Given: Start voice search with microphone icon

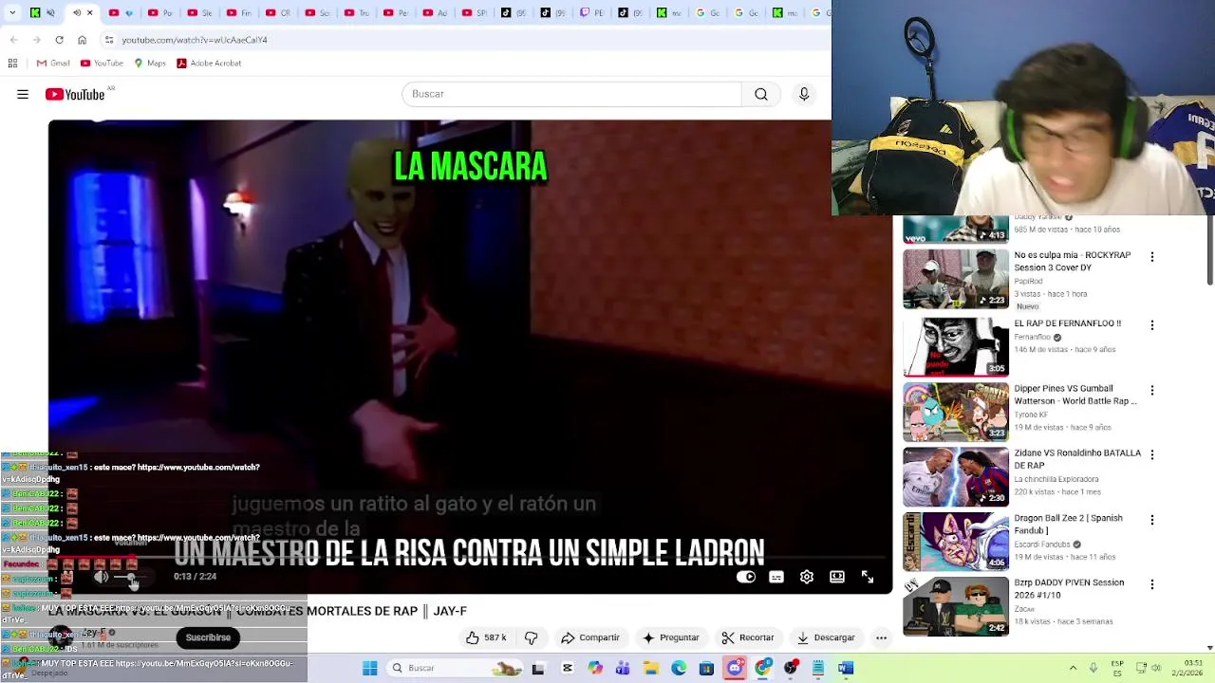Looking at the screenshot, I should click(804, 94).
